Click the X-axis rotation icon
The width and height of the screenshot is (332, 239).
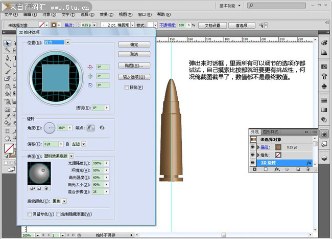point(90,67)
